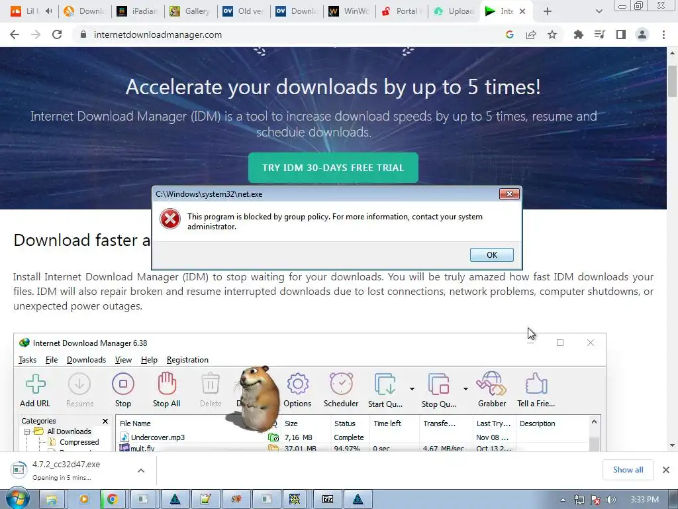Screen dimensions: 678x509
Task: Switch to the Gallery tab
Action: pos(191,11)
